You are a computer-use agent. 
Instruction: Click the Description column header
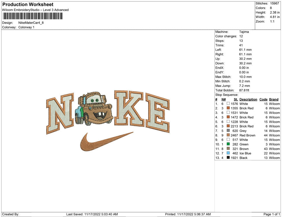click(248, 99)
